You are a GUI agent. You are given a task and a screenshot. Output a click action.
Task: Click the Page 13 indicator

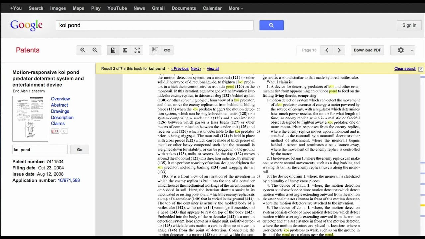[309, 50]
